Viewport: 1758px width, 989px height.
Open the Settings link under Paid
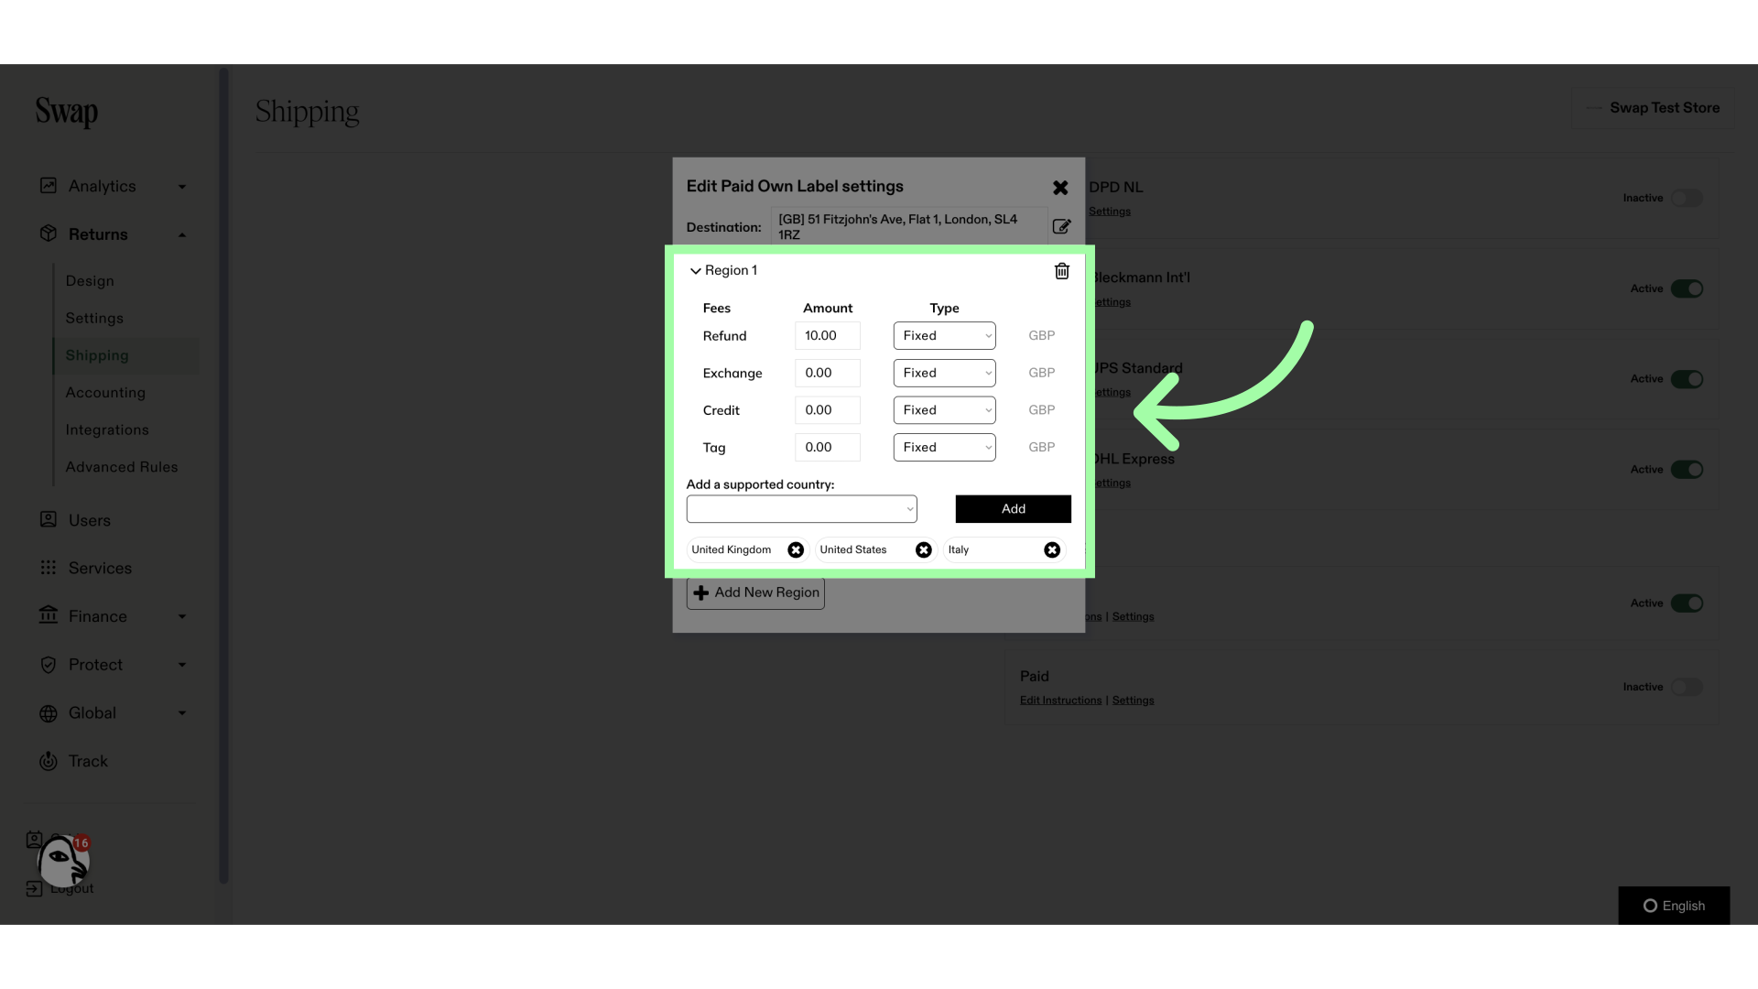pos(1133,701)
